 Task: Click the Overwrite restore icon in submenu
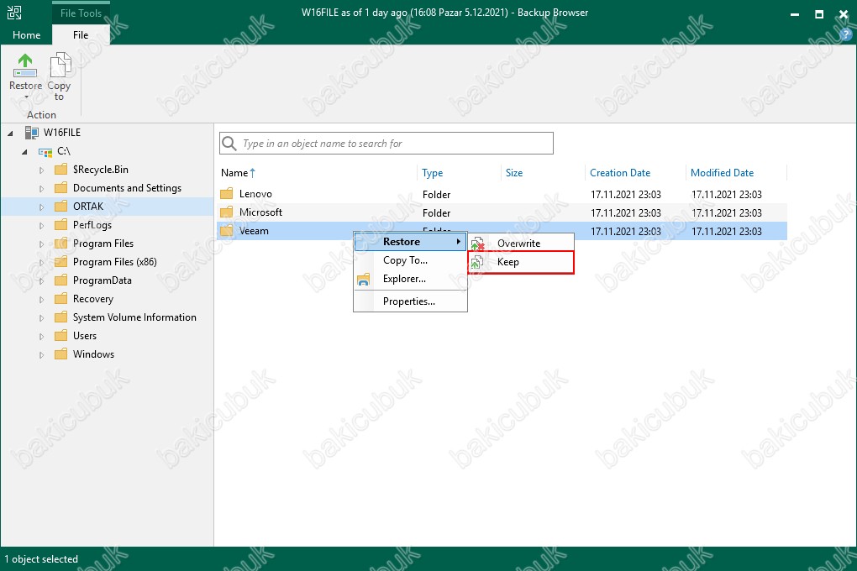tap(478, 244)
